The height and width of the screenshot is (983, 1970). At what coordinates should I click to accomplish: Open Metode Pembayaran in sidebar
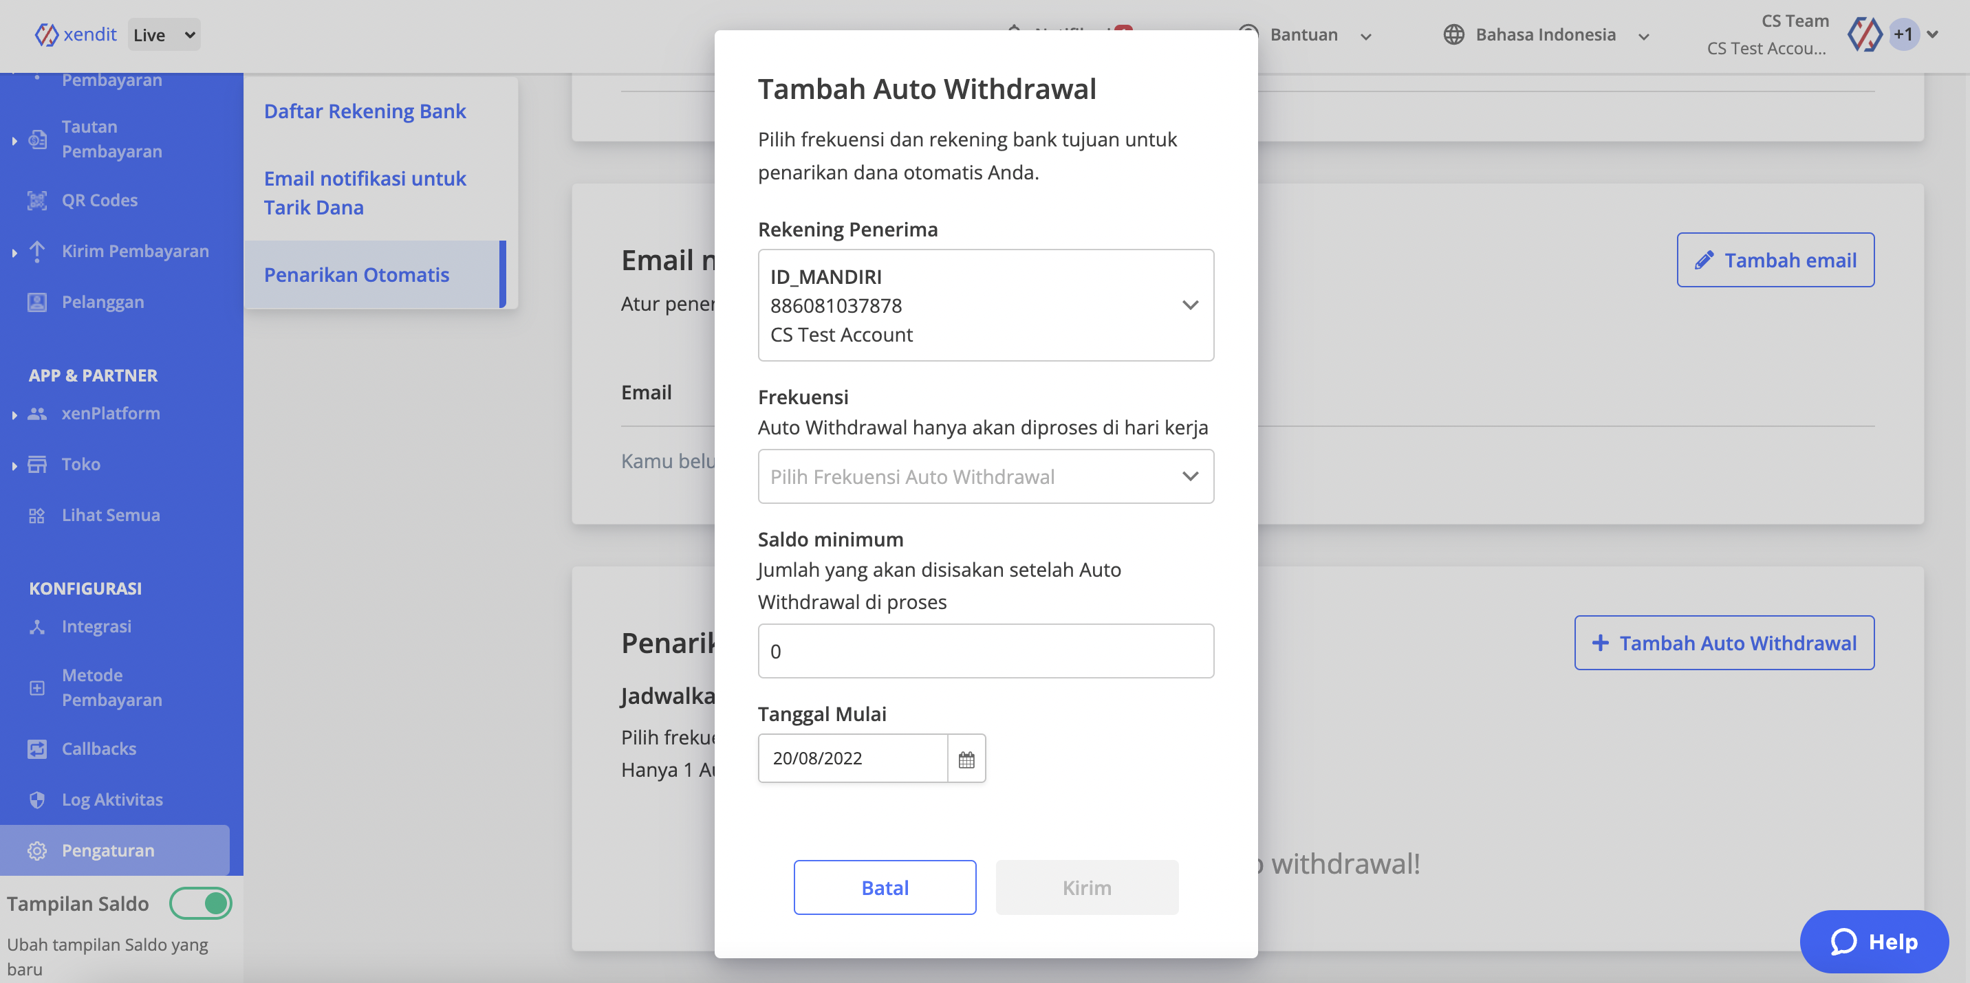click(111, 688)
